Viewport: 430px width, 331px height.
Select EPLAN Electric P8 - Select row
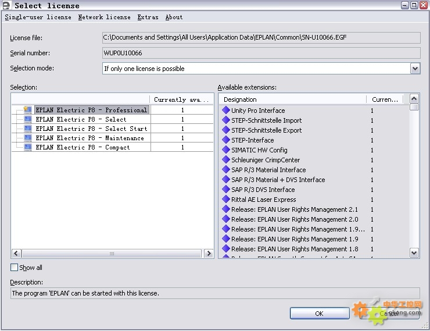click(112, 119)
